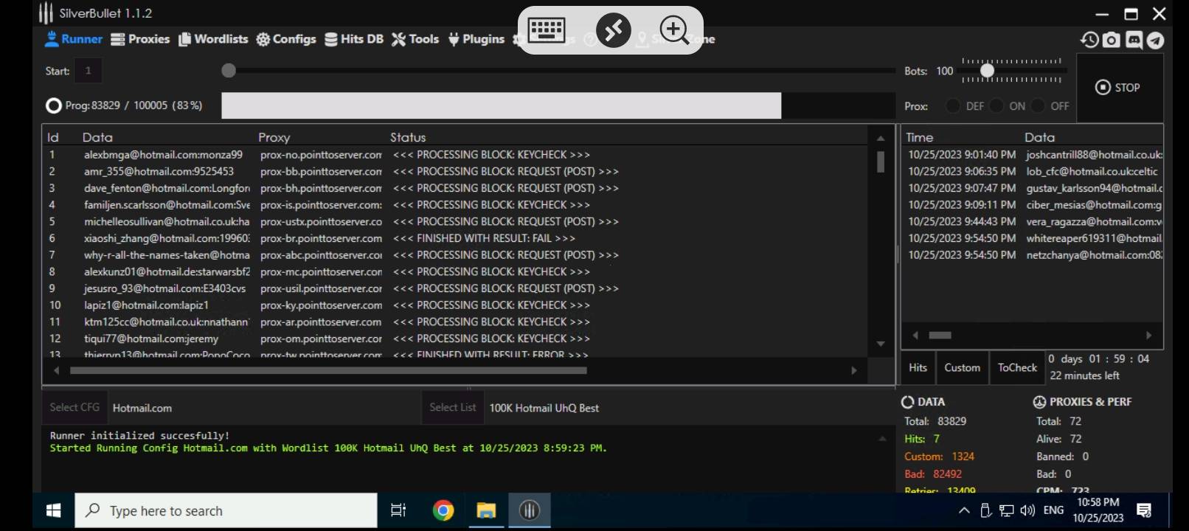Open the Discord icon in the header
This screenshot has height=531, width=1189.
[1134, 40]
